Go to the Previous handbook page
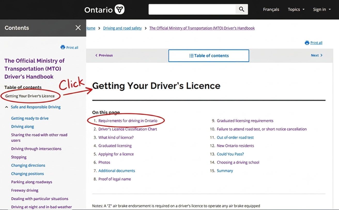Image resolution: width=339 pixels, height=210 pixels. (x=104, y=55)
